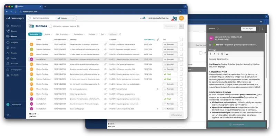Select checkbox for Pro-2035 row

click(x=181, y=79)
